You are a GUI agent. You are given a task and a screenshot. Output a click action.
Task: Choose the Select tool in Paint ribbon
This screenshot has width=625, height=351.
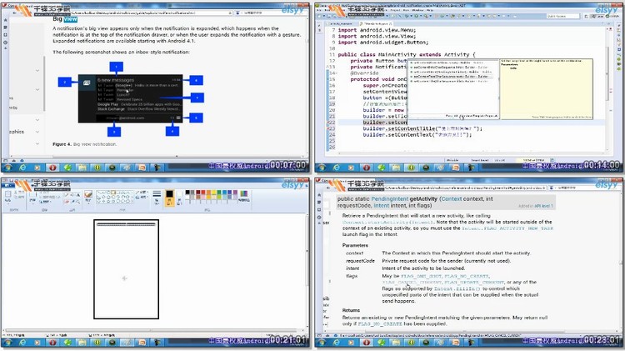pyautogui.click(x=32, y=196)
